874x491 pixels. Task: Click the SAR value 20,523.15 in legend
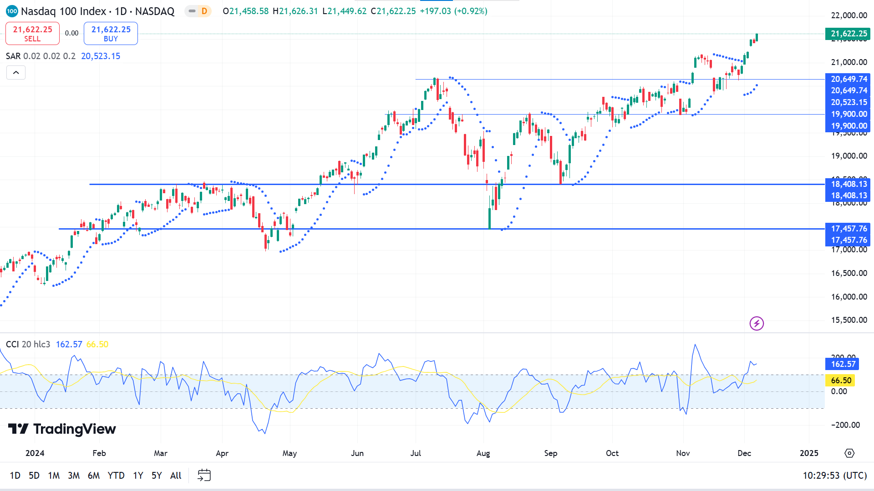(101, 56)
